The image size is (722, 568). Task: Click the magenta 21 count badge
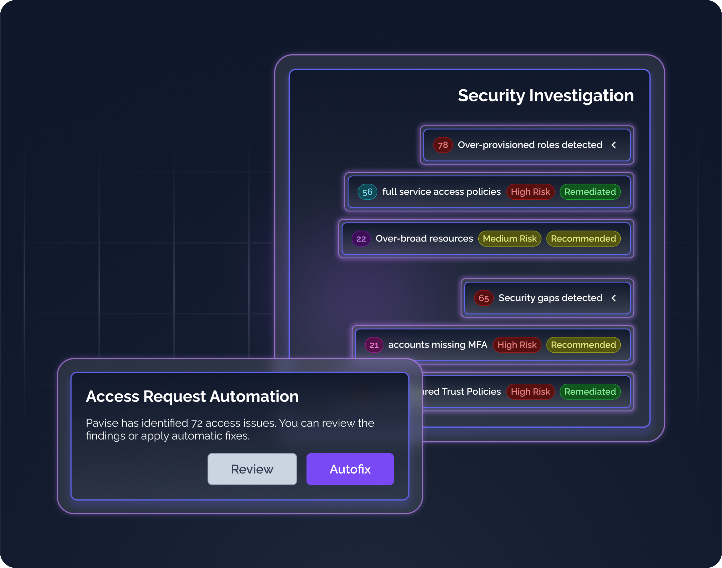[374, 345]
